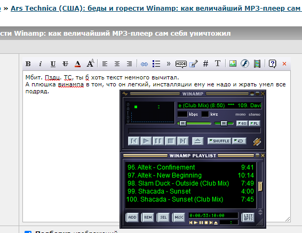Image resolution: width=302 pixels, height=233 pixels.
Task: Open the font color tool
Action: pyautogui.click(x=77, y=63)
